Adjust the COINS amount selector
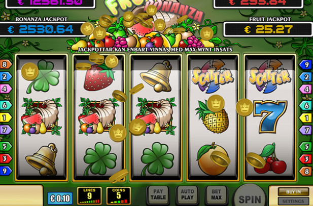This screenshot has width=313, height=206. tap(119, 196)
